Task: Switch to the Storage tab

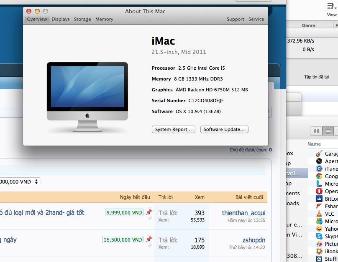Action: 82,19
